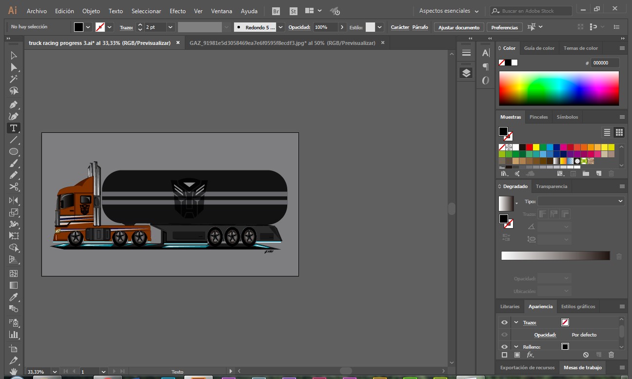Select the Selection arrow tool

(14, 56)
